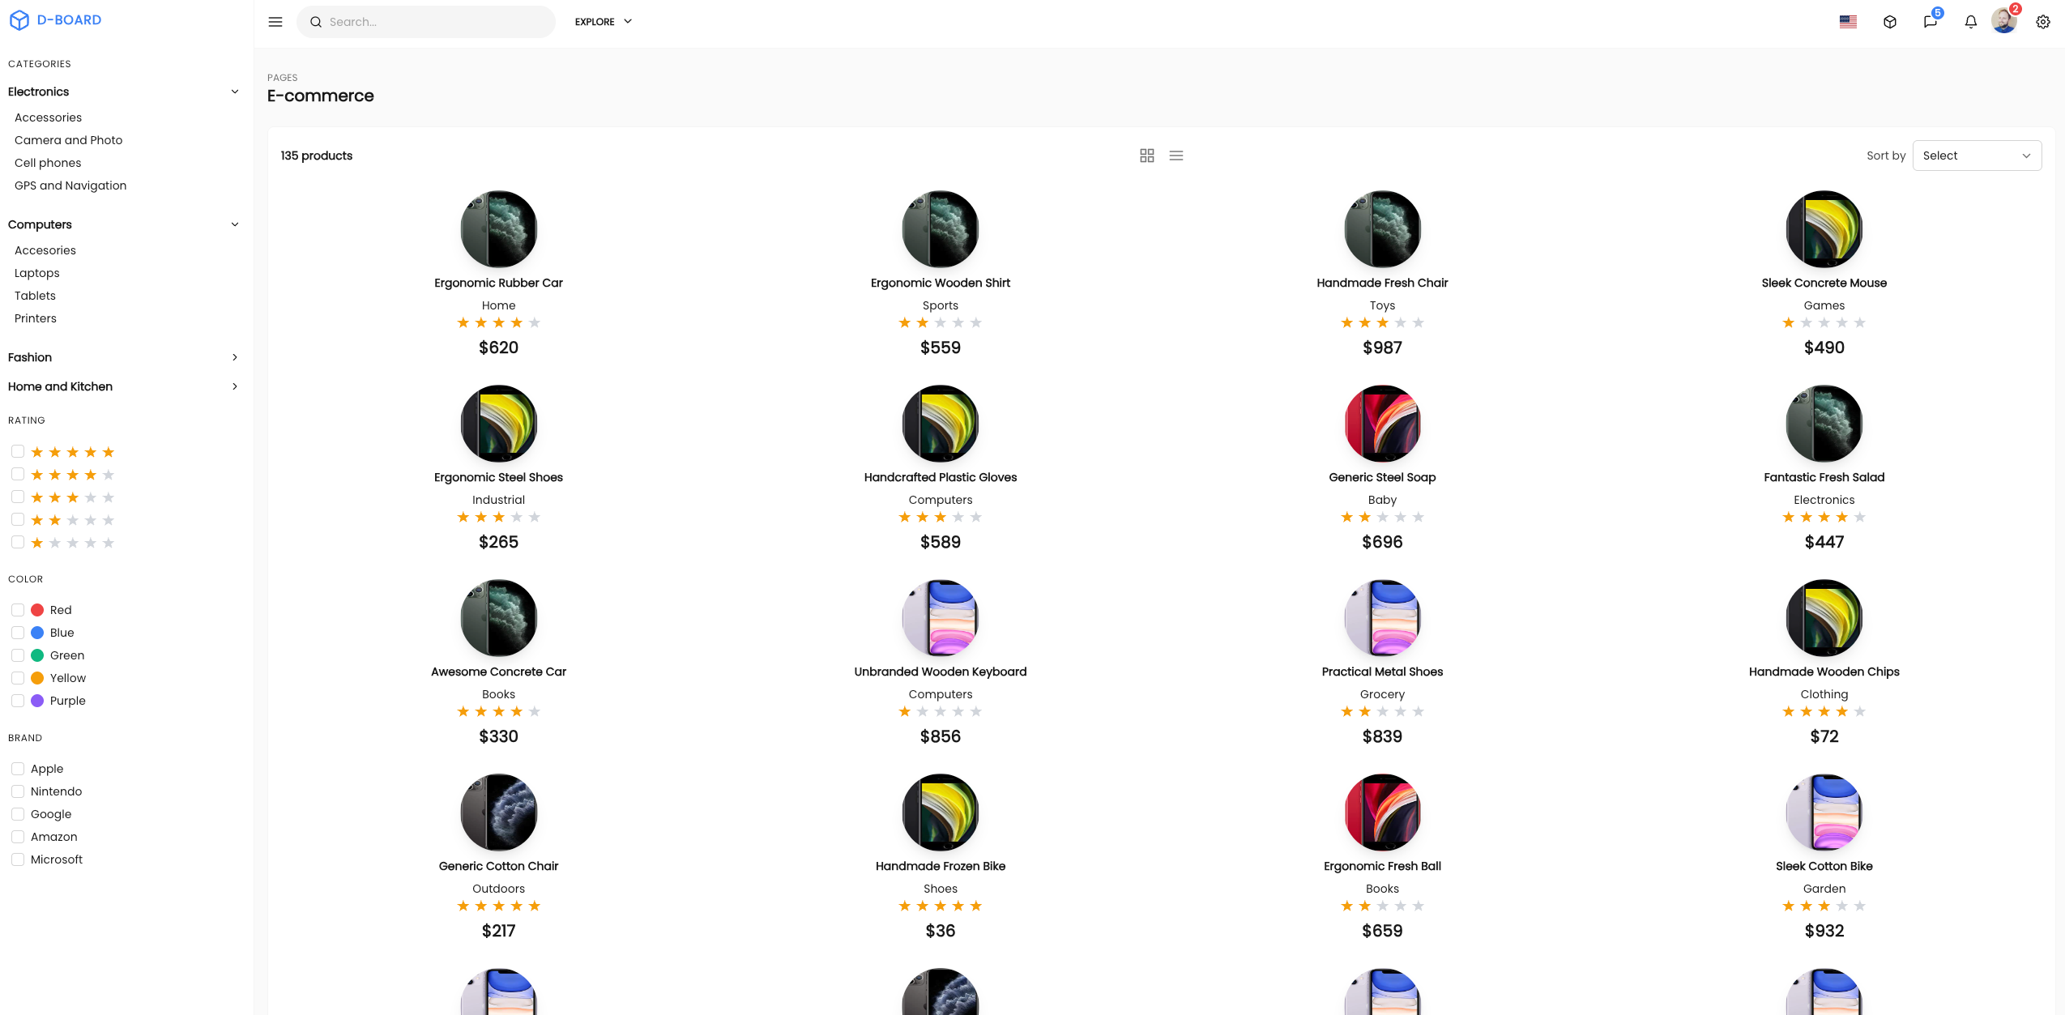
Task: Toggle the hamburger sidebar menu
Action: point(275,22)
